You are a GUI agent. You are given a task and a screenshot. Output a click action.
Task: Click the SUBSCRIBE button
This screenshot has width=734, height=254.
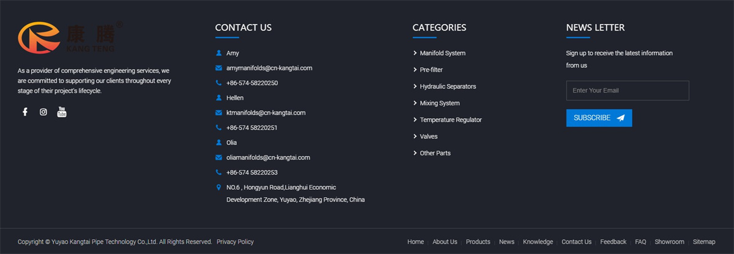point(599,118)
